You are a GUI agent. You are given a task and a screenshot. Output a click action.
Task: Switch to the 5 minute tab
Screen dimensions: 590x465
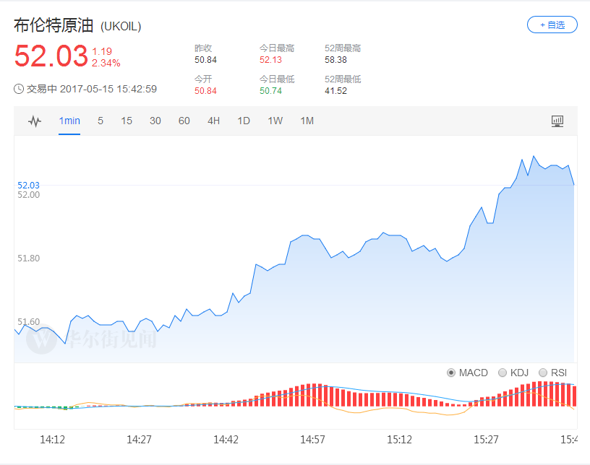click(x=101, y=121)
